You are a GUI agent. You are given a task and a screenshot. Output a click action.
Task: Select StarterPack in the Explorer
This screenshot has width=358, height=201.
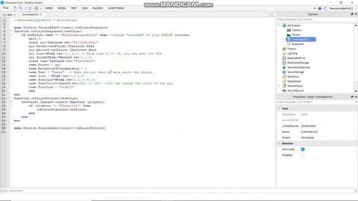click(x=294, y=82)
